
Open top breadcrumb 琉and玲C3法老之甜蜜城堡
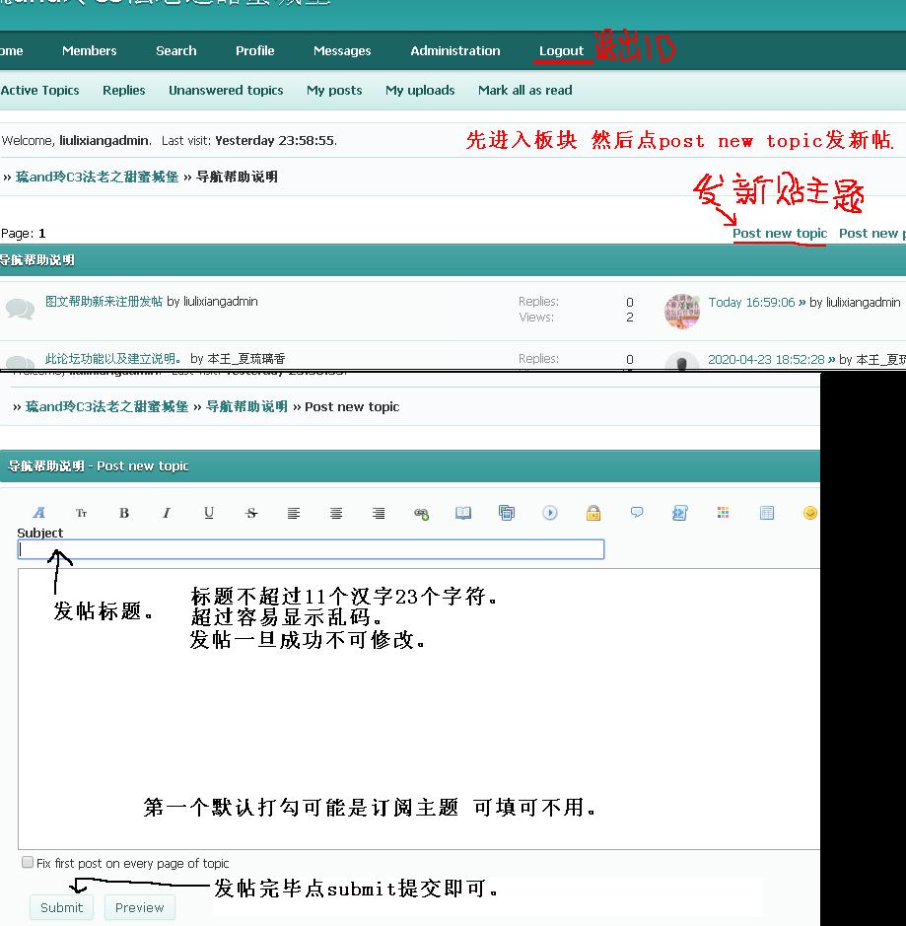[x=97, y=177]
